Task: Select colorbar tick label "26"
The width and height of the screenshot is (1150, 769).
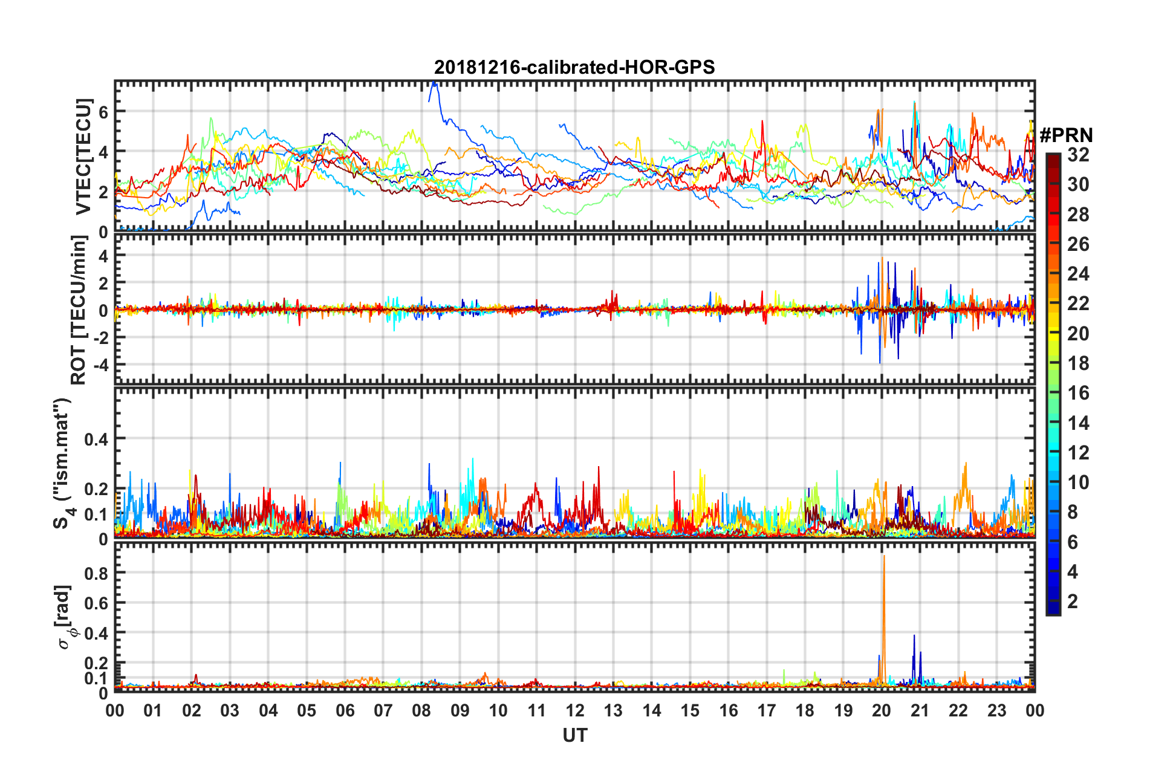Action: (x=1077, y=244)
